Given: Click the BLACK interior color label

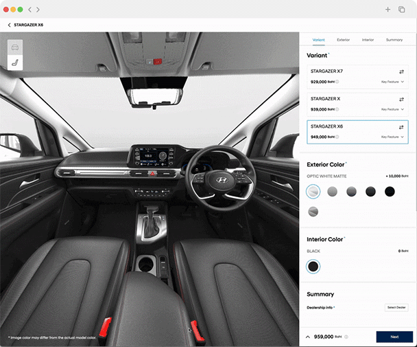Looking at the screenshot, I should pyautogui.click(x=313, y=251).
